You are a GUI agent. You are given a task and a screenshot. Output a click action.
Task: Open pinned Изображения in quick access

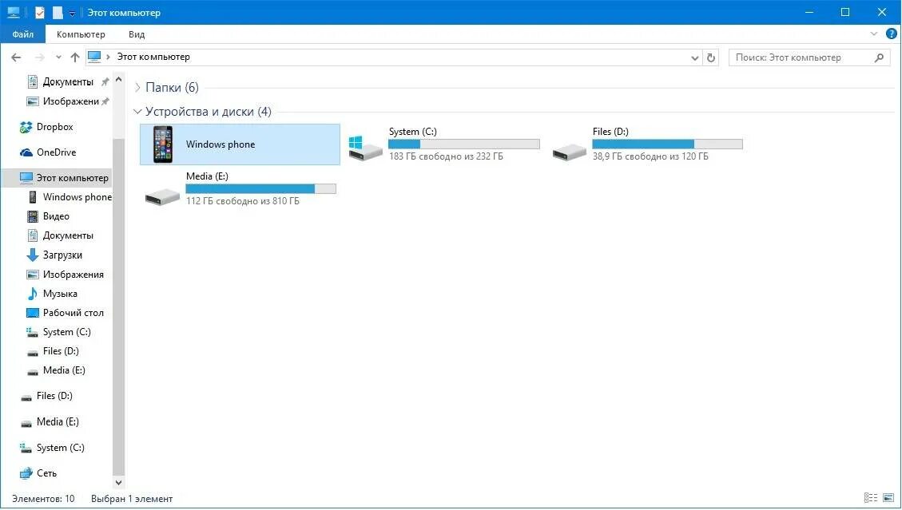coord(67,102)
